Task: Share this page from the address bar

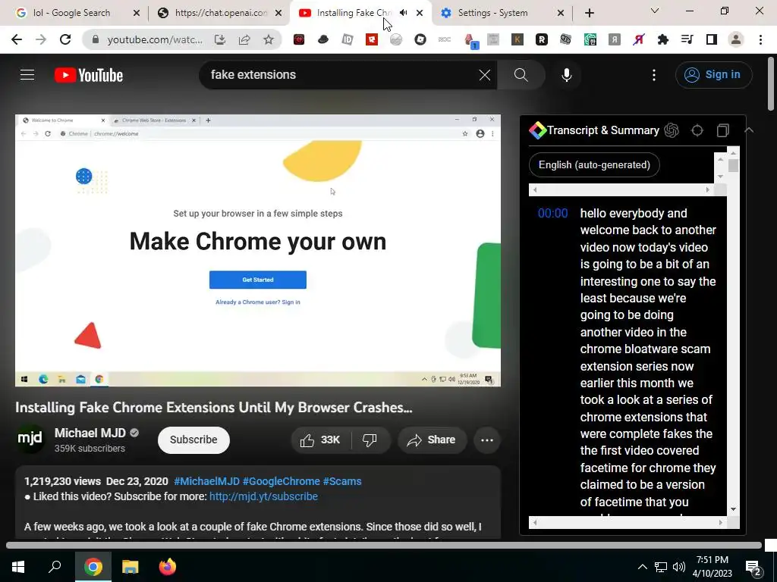Action: point(244,39)
